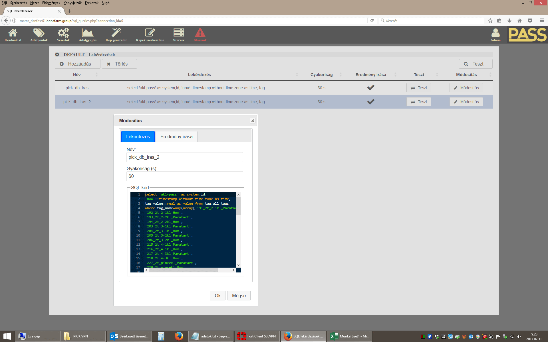Click the Admin user icon
The image size is (548, 342).
(x=495, y=35)
